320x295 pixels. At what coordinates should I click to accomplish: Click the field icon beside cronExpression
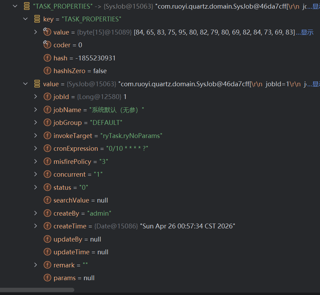click(47, 148)
